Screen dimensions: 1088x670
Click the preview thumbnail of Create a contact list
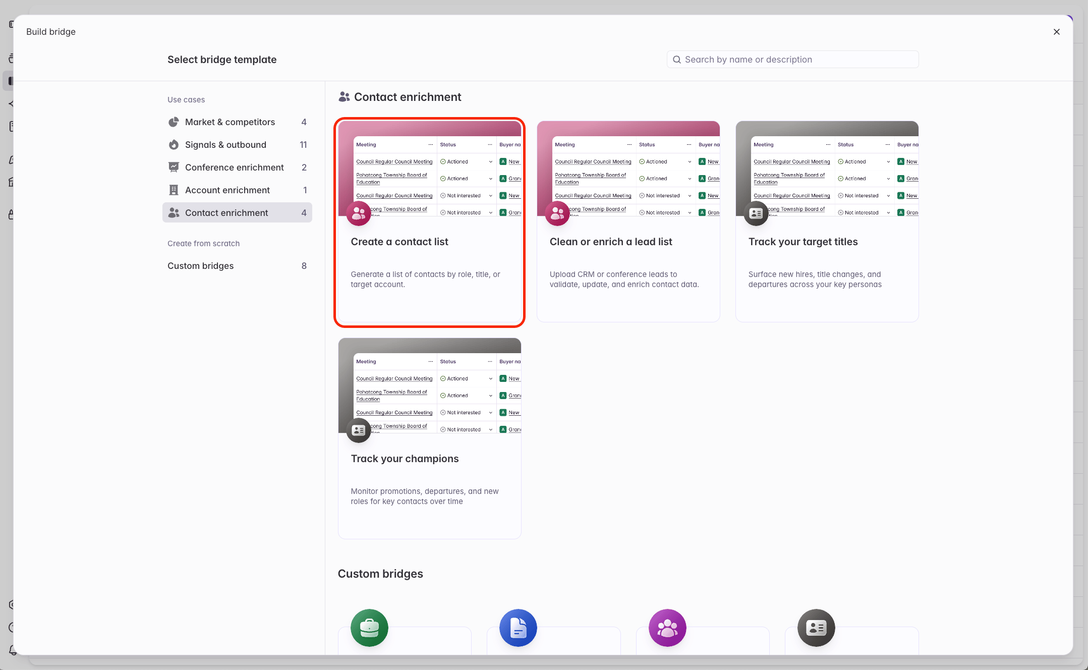tap(430, 169)
